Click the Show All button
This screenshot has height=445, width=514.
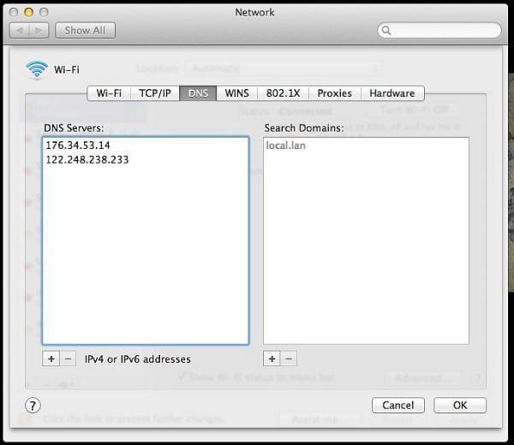click(x=85, y=31)
